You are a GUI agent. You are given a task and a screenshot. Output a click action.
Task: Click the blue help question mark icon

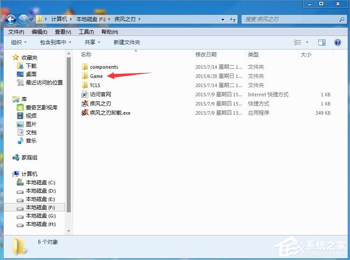[338, 42]
